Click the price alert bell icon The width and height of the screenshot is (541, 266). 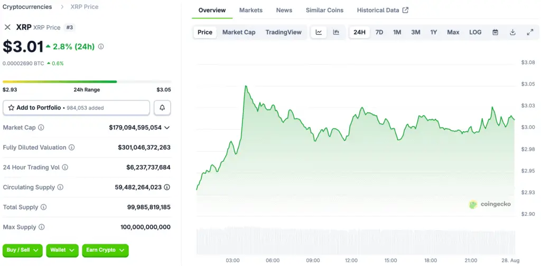(162, 108)
